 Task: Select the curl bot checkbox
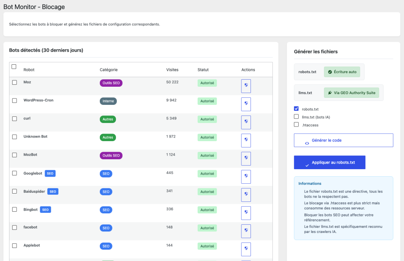point(15,119)
